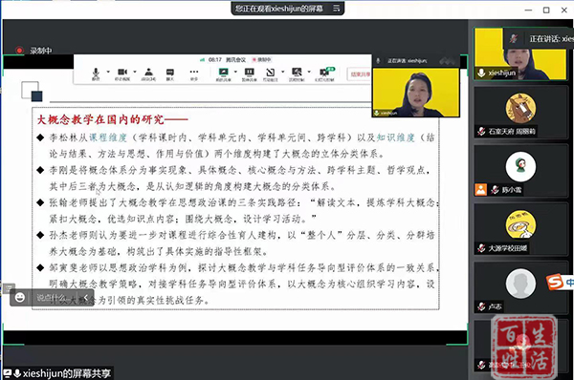574x380 pixels.
Task: Open the emoji reaction smiley icon
Action: [20, 298]
